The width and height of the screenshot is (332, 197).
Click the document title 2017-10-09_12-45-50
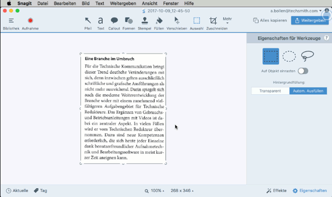[169, 11]
